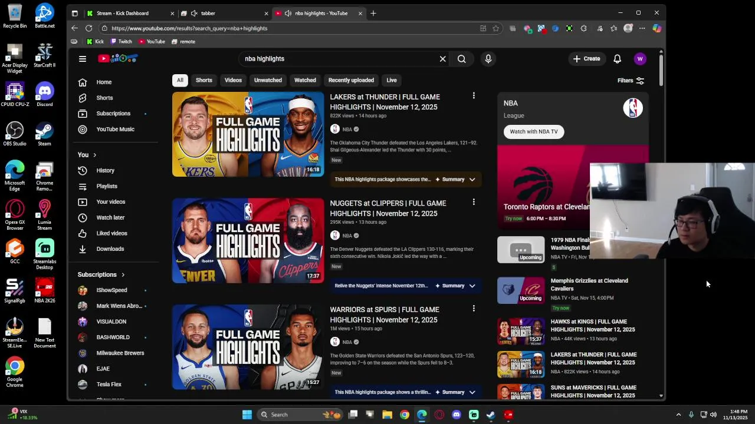Open the Kick bookmark in bookmarks bar
Viewport: 755px width, 424px height.
(95, 42)
